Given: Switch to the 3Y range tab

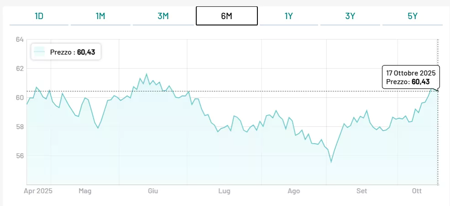Looking at the screenshot, I should point(351,16).
